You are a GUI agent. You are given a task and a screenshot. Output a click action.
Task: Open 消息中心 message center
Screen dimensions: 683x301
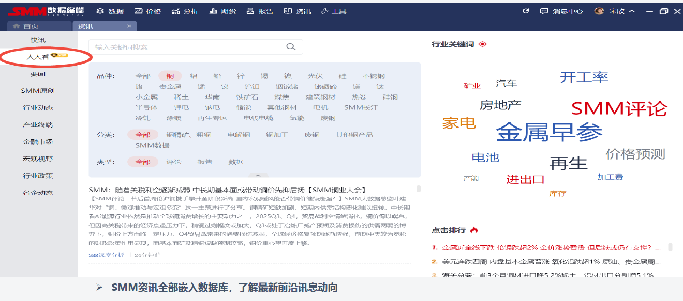tap(561, 11)
